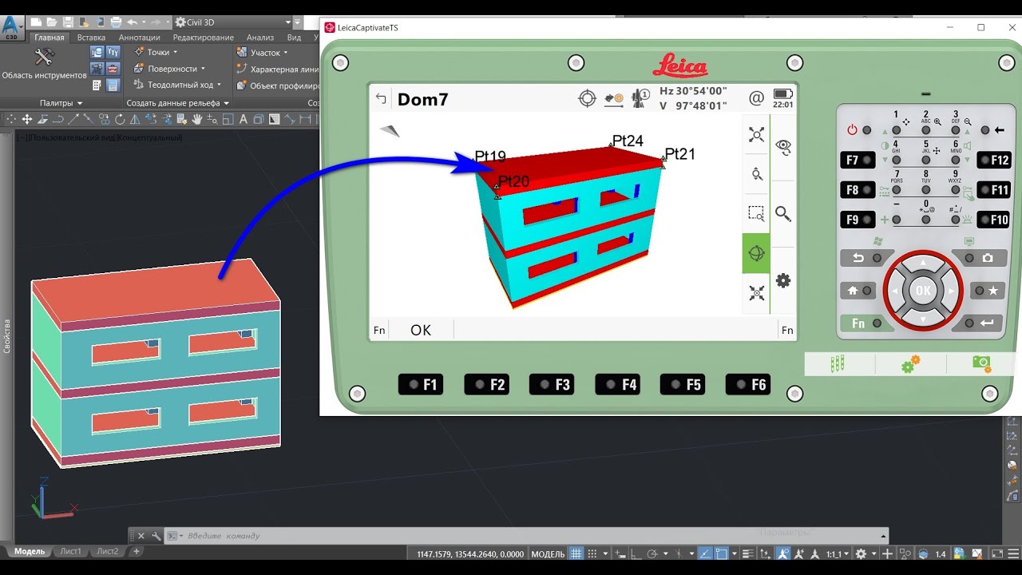1022x575 pixels.
Task: Toggle the eye view icon in Leica viewer
Action: 783,147
